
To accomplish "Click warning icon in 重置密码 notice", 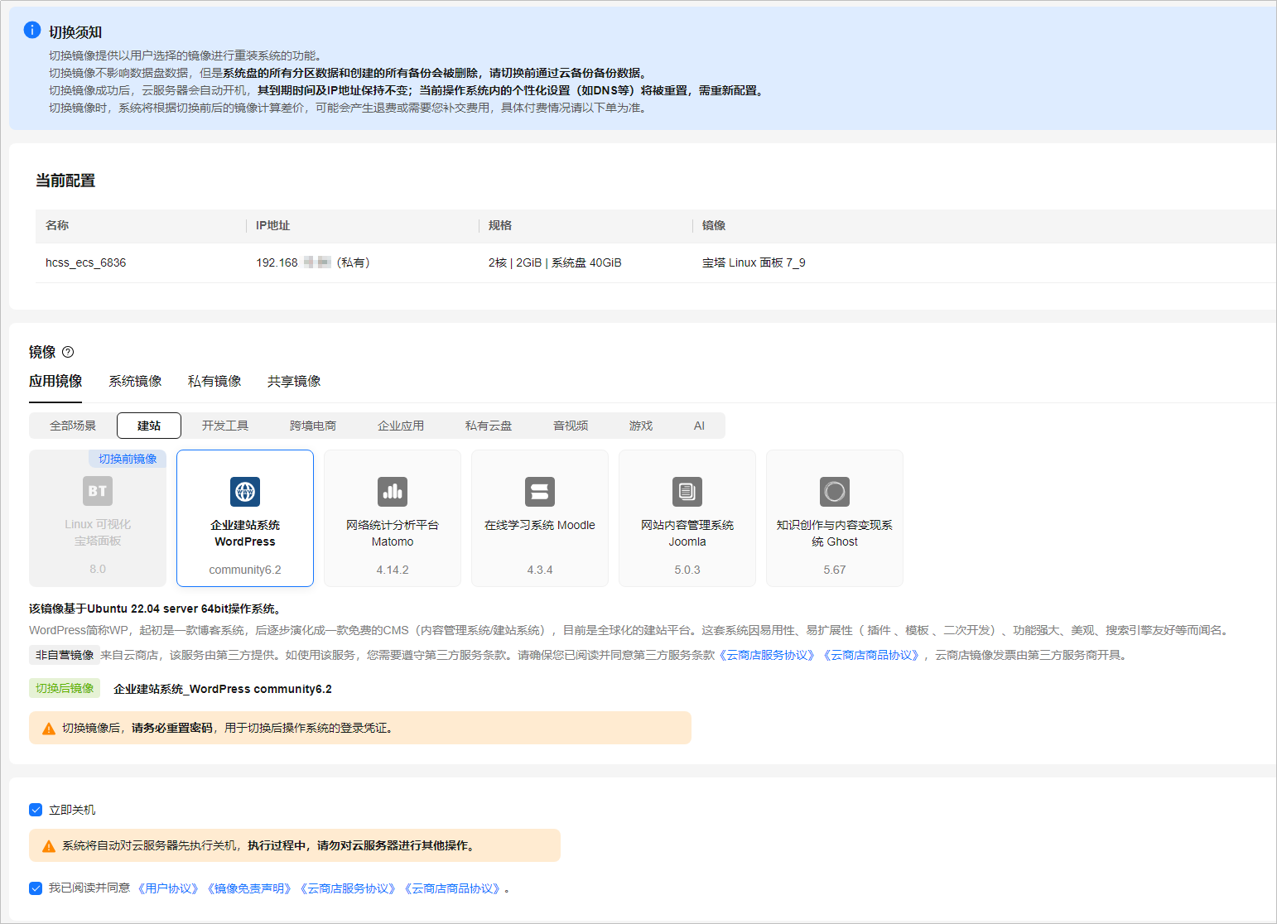I will 49,729.
